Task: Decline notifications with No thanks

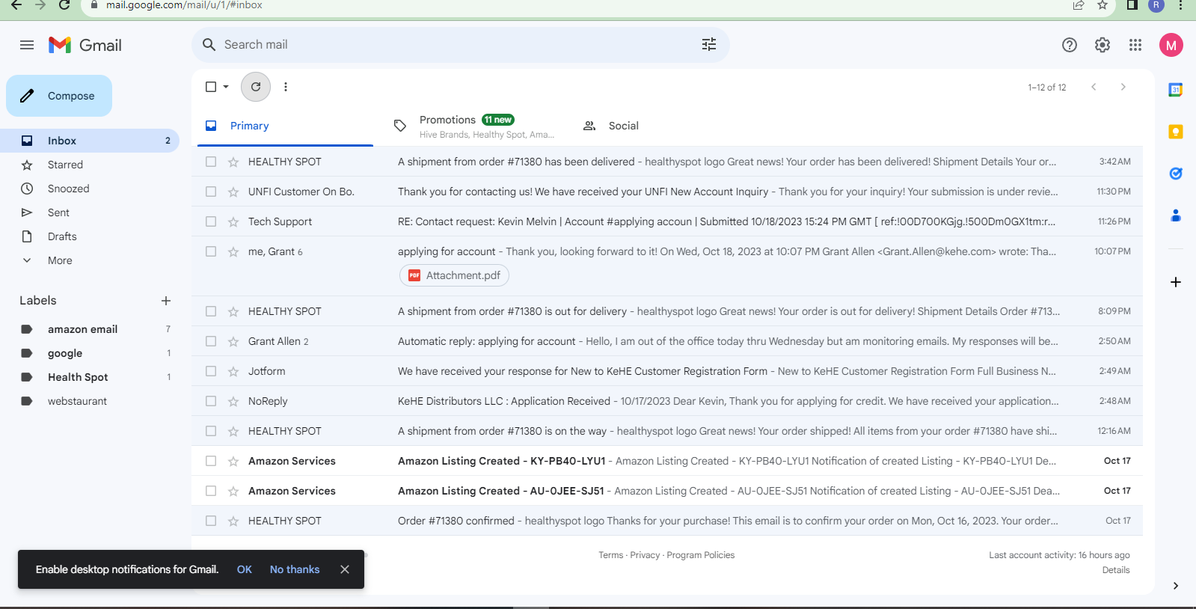Action: (x=295, y=569)
